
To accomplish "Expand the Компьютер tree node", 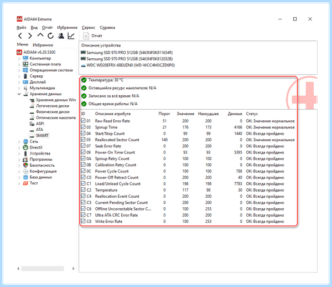I will click(x=19, y=58).
